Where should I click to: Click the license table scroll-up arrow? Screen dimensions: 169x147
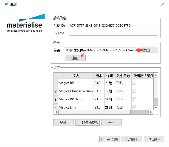tap(156, 75)
